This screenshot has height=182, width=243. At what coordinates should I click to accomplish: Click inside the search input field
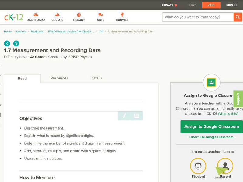(x=196, y=17)
